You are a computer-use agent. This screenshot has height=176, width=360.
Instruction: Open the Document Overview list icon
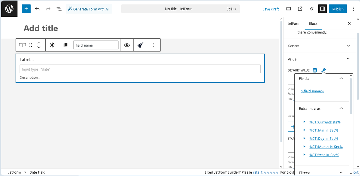59,9
